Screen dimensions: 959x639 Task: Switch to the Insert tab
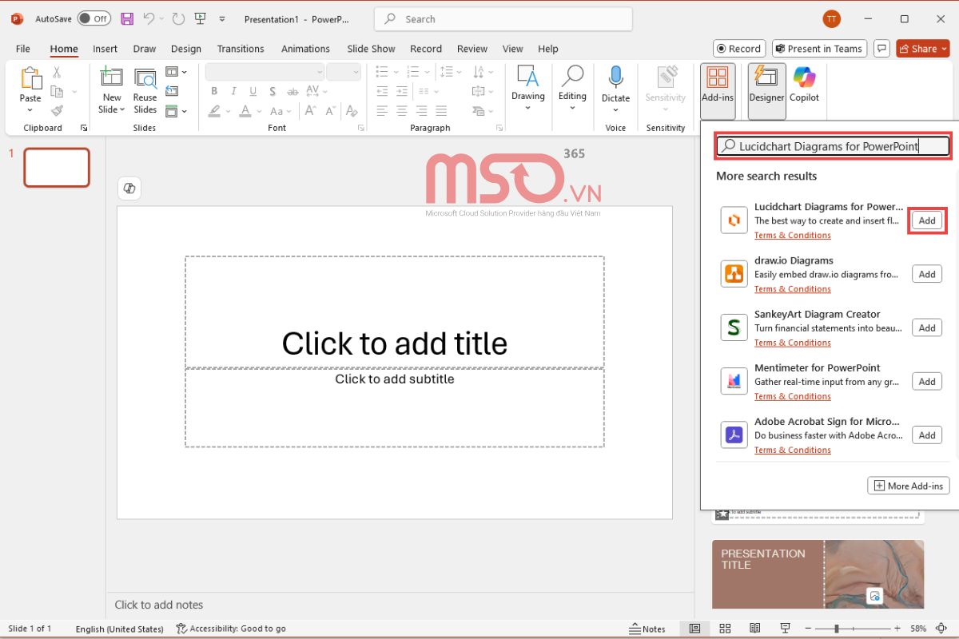pos(105,49)
